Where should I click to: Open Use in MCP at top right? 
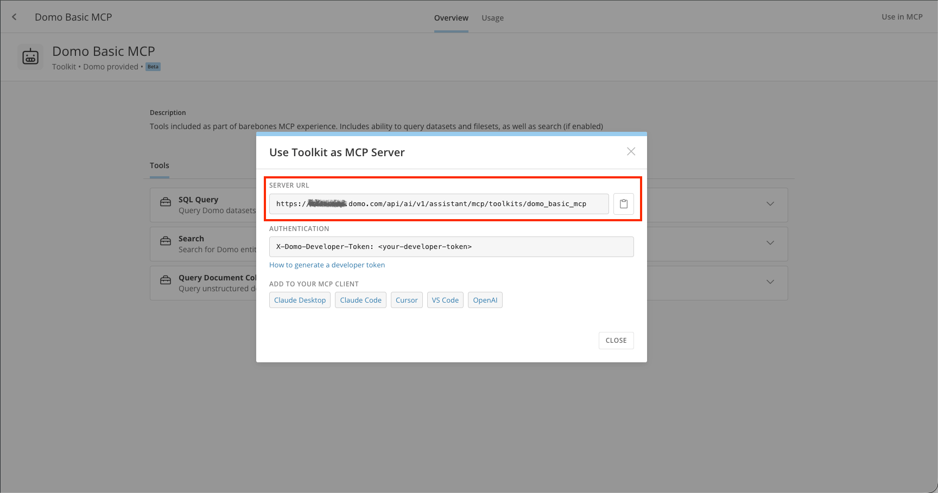click(x=902, y=17)
